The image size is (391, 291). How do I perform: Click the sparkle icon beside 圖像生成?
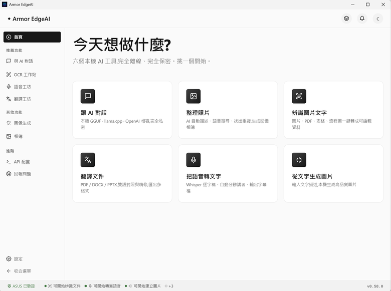click(9, 123)
